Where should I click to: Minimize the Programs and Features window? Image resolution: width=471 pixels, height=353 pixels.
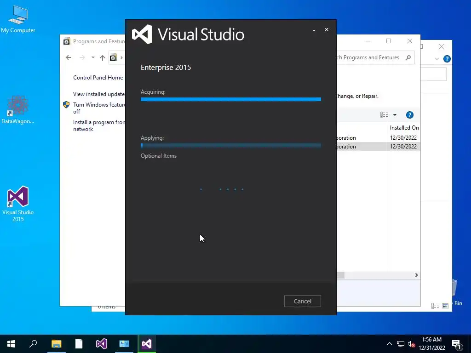pyautogui.click(x=368, y=41)
